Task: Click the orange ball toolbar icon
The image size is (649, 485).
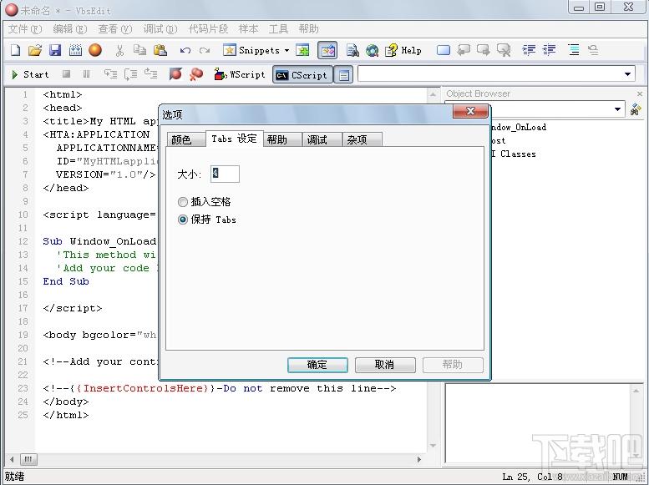Action: pos(95,50)
